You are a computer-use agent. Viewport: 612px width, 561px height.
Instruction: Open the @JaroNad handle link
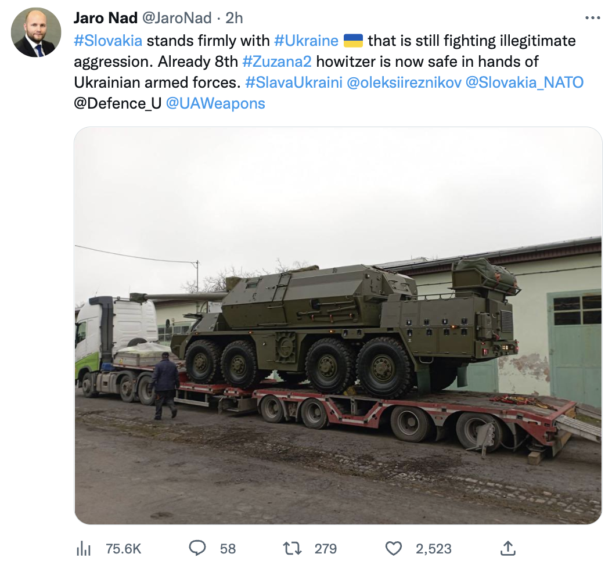[x=177, y=18]
